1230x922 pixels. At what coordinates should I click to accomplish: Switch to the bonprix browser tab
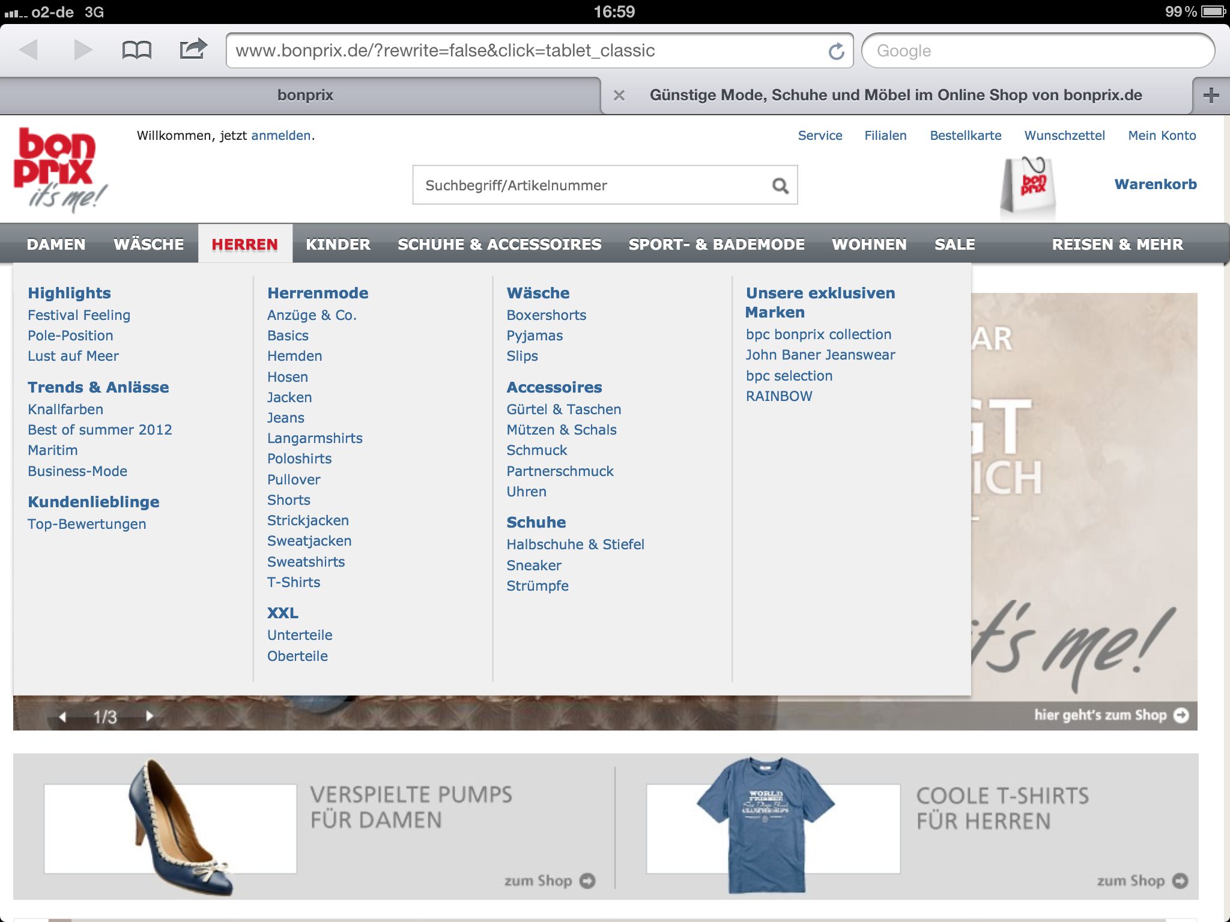(x=305, y=95)
